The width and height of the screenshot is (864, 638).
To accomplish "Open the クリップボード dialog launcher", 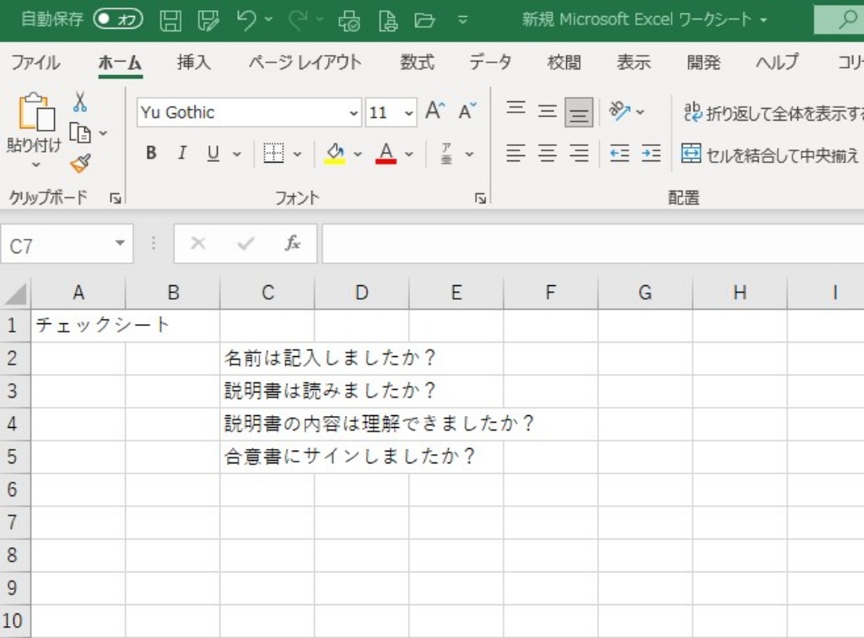I will (115, 198).
